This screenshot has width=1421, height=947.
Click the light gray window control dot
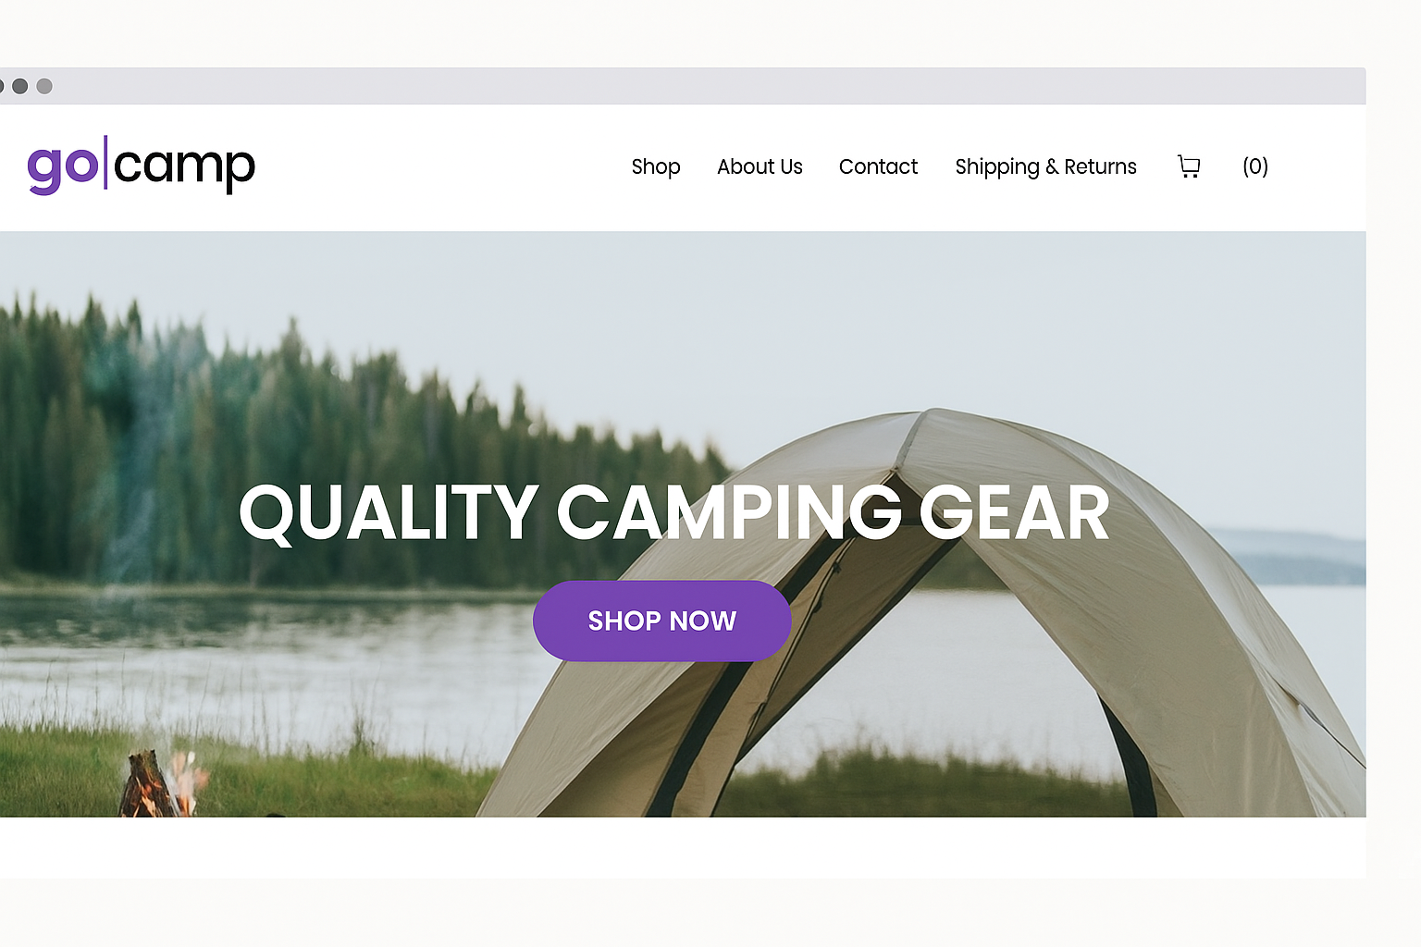[x=44, y=86]
